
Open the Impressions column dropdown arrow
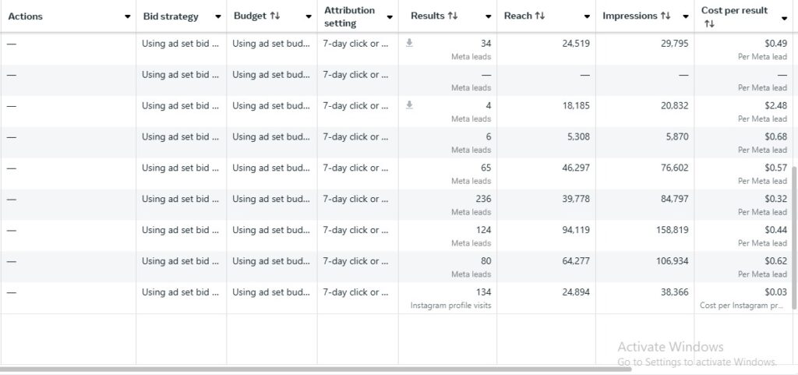point(685,16)
